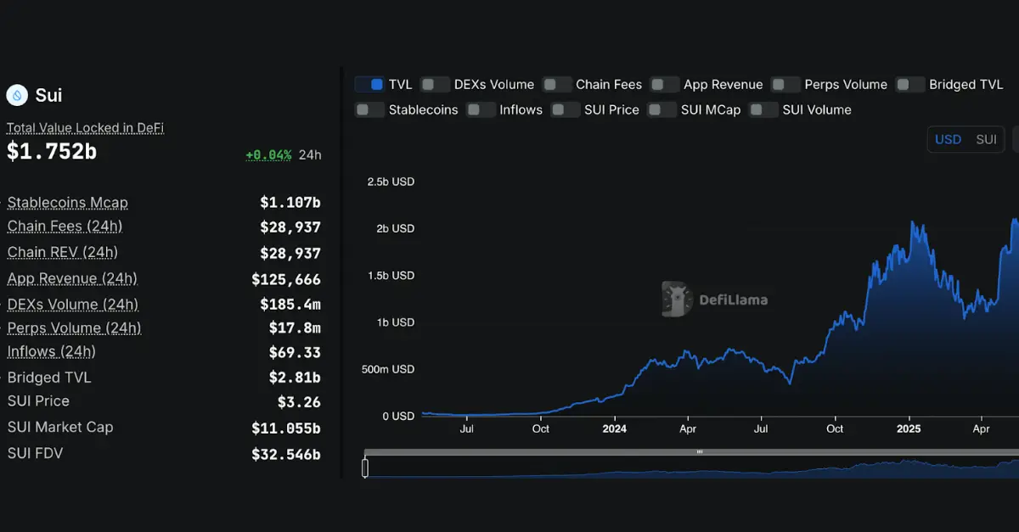Image resolution: width=1019 pixels, height=532 pixels.
Task: Click DEXs Volume (24h) label
Action: 73,304
